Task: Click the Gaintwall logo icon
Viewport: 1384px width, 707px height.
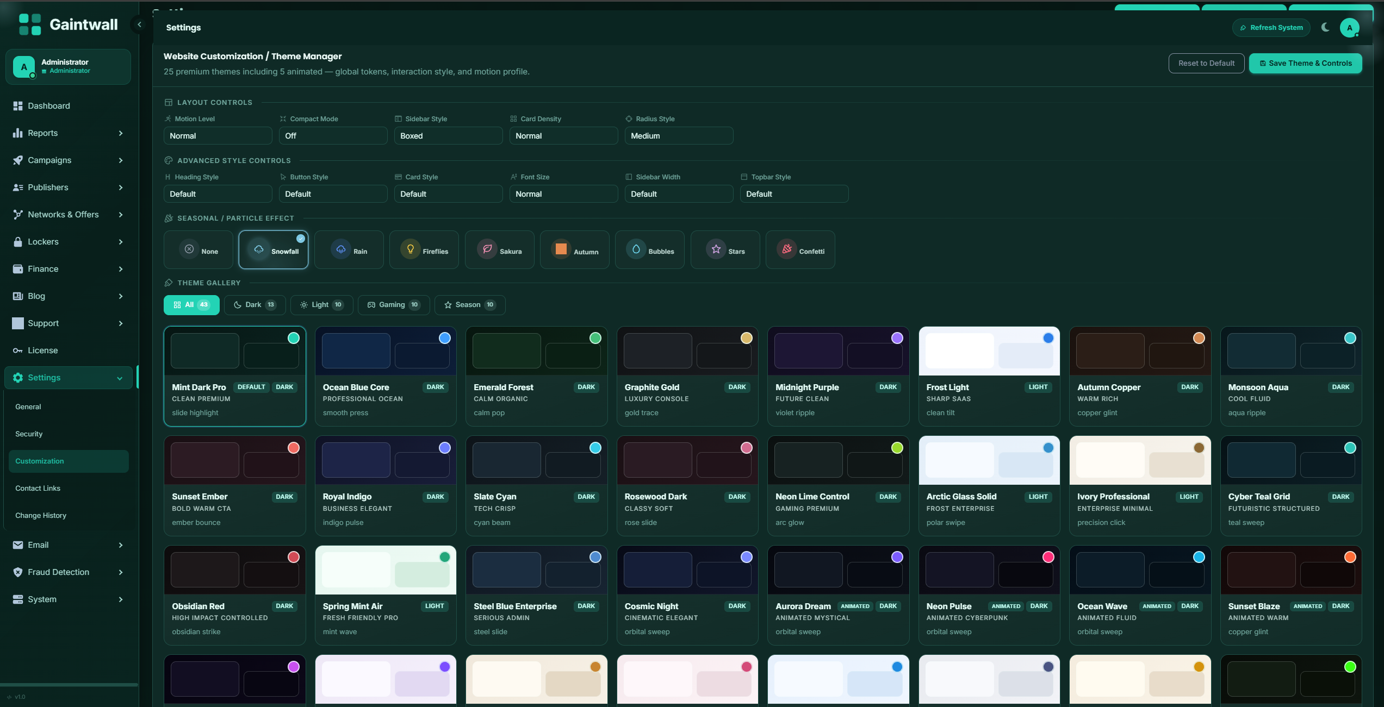Action: tap(30, 24)
